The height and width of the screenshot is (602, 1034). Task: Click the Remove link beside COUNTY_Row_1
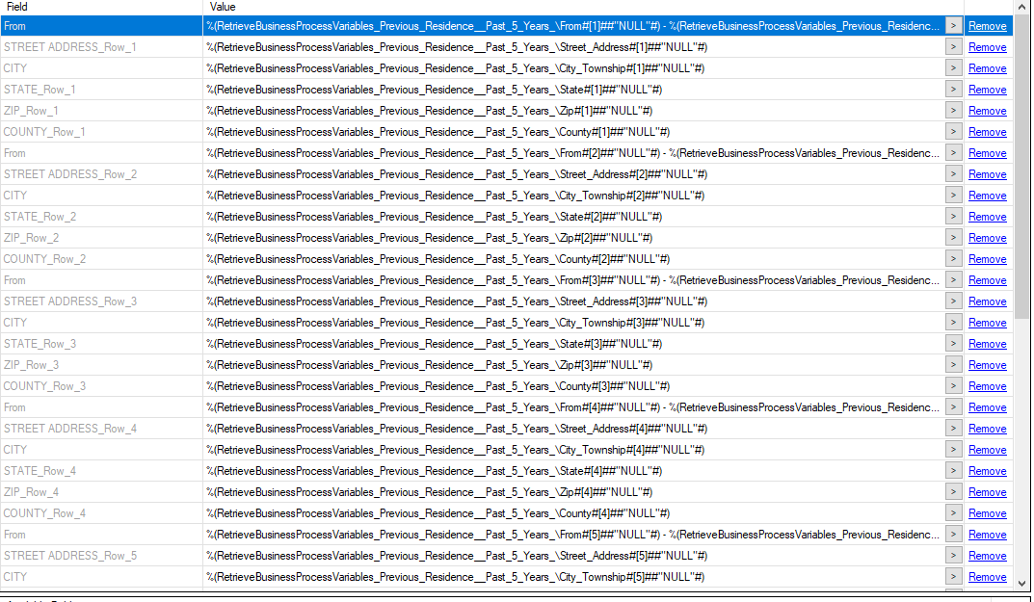click(987, 132)
